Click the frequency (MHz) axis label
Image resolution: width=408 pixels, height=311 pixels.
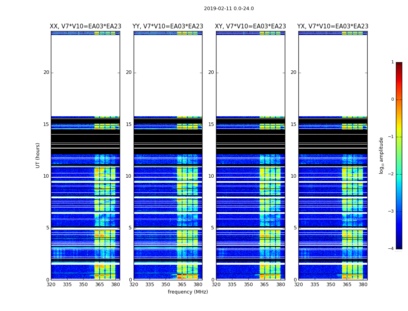point(188,292)
